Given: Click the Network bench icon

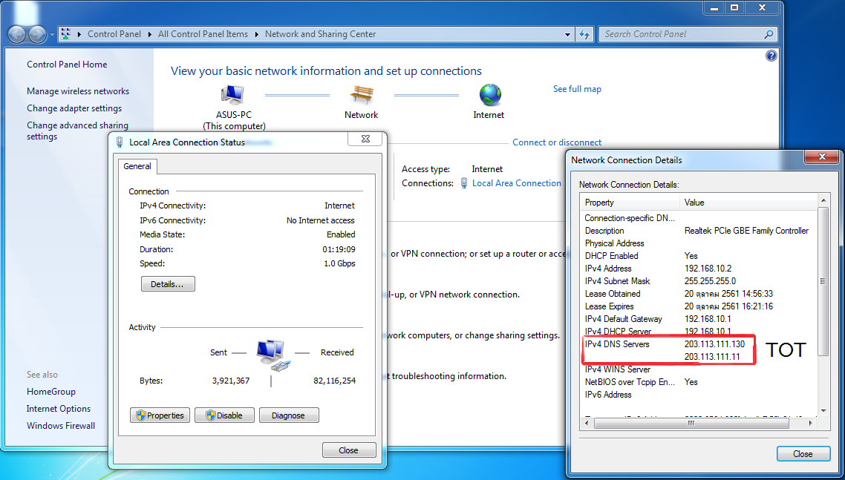Looking at the screenshot, I should 361,96.
